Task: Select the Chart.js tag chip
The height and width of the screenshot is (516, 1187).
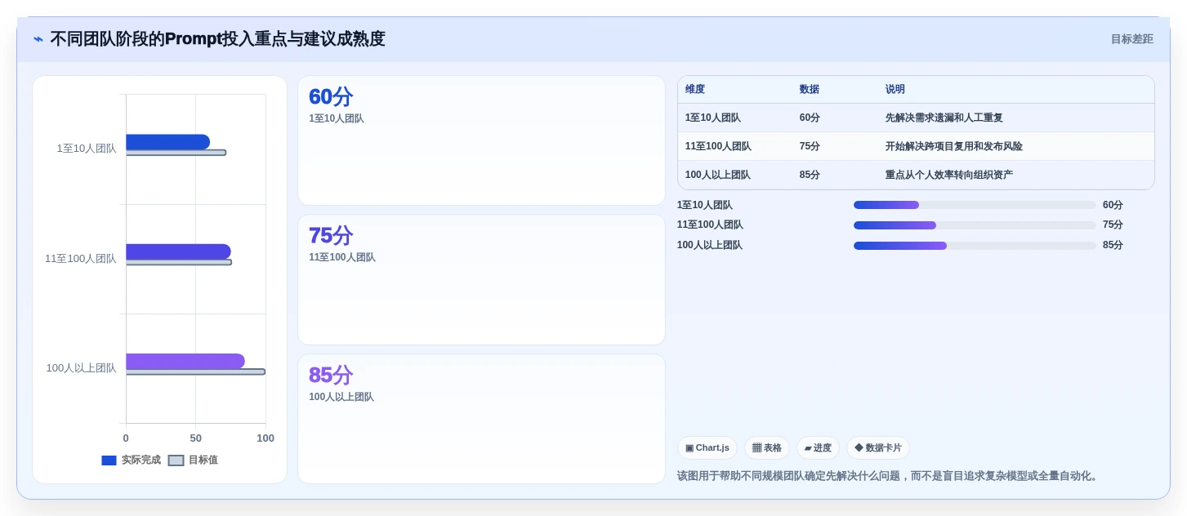Action: coord(707,448)
